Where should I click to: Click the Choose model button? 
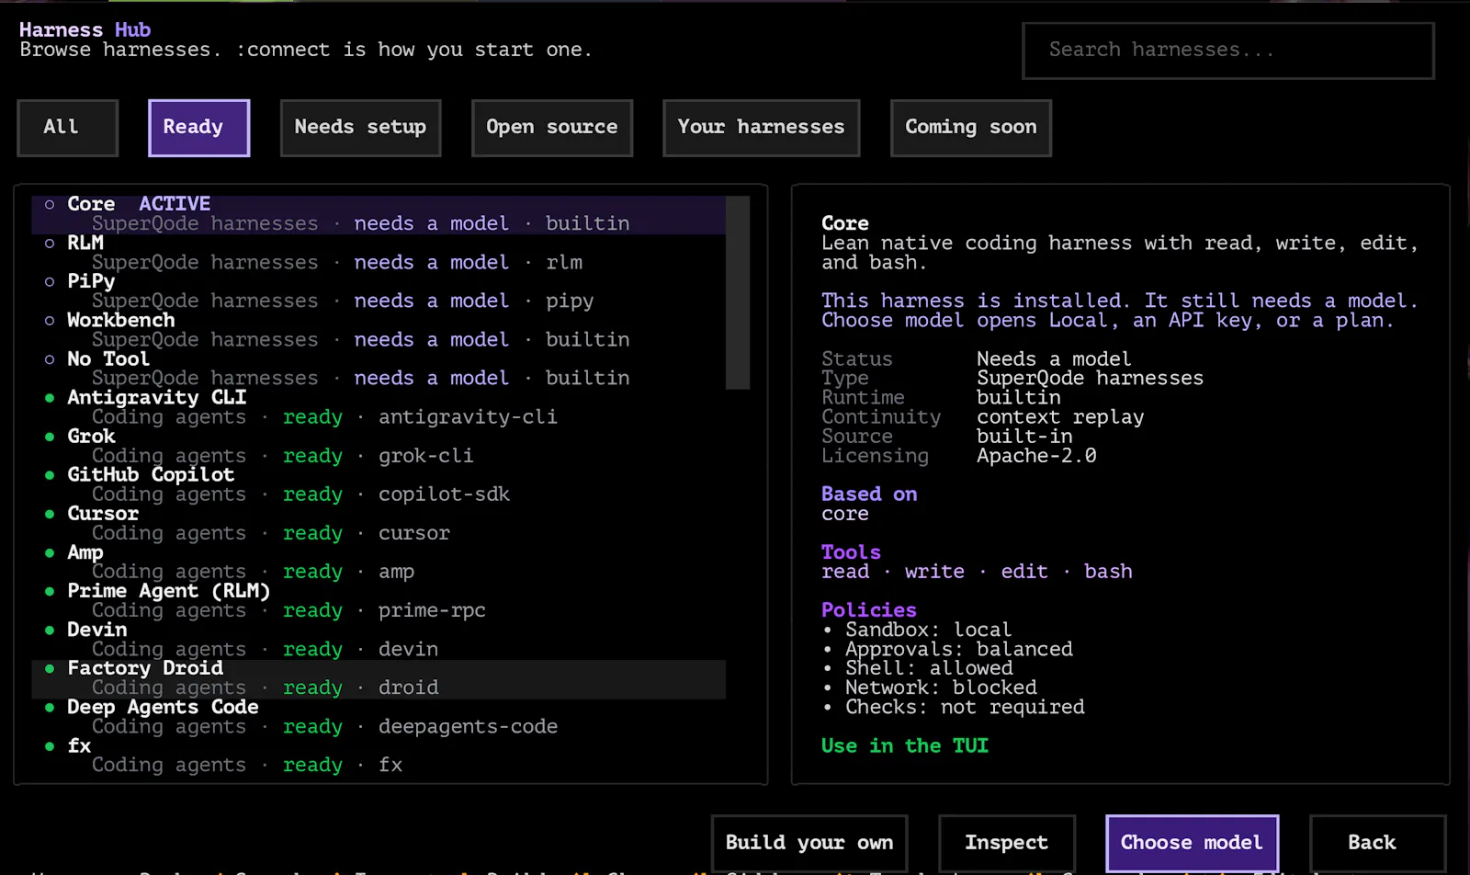point(1192,843)
